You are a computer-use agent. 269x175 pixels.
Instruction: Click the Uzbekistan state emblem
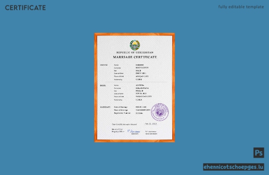pyautogui.click(x=135, y=45)
